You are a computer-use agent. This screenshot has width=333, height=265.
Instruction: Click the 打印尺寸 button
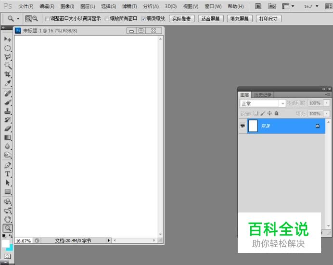coord(269,19)
